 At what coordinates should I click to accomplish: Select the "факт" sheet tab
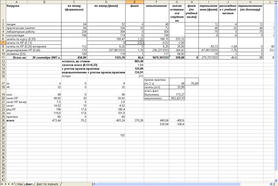click(29, 184)
